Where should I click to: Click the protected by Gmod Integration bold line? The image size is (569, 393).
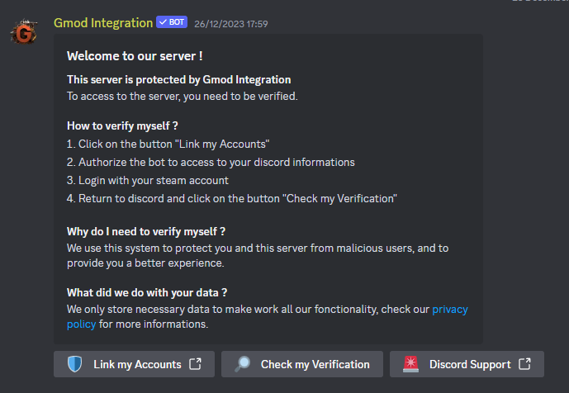click(179, 79)
